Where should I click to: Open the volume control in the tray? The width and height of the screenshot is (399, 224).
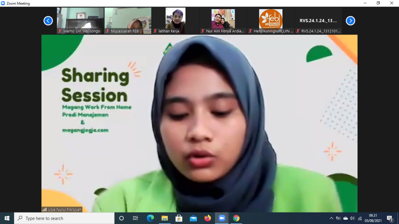click(353, 218)
